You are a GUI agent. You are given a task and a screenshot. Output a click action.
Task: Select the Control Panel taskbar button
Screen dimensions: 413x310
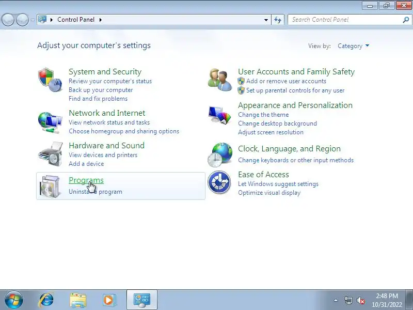pyautogui.click(x=142, y=300)
